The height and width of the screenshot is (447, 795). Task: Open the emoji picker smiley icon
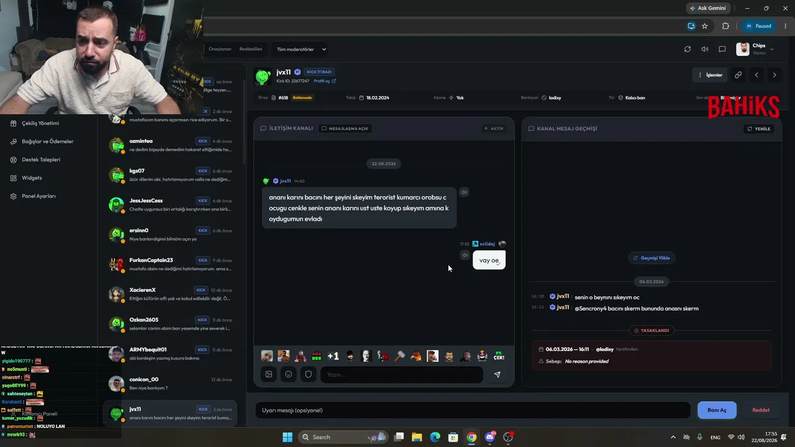289,374
